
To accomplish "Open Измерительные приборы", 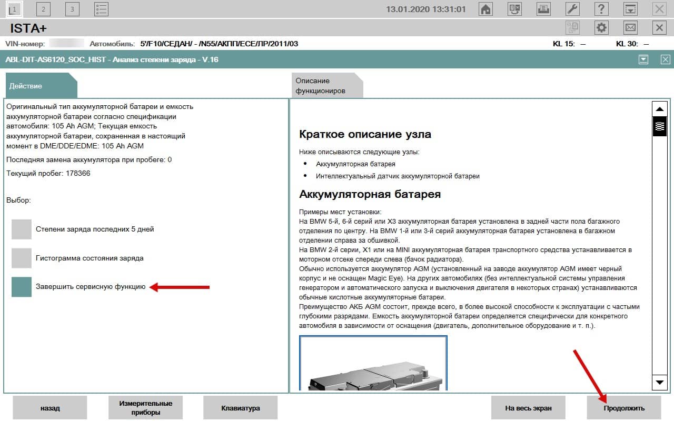I will pyautogui.click(x=145, y=408).
